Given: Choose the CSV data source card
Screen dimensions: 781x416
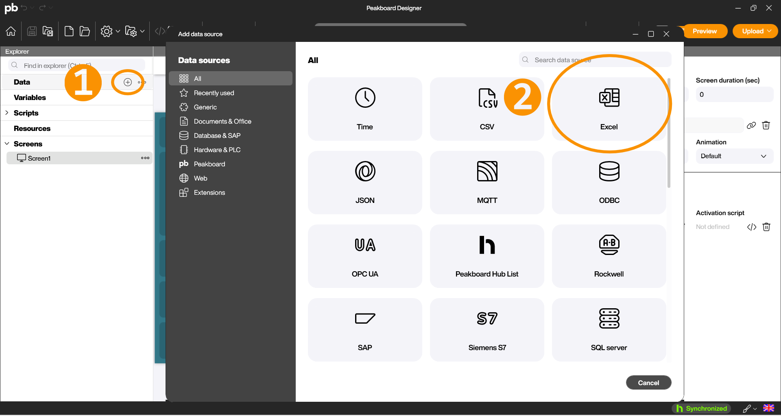Looking at the screenshot, I should pos(487,109).
